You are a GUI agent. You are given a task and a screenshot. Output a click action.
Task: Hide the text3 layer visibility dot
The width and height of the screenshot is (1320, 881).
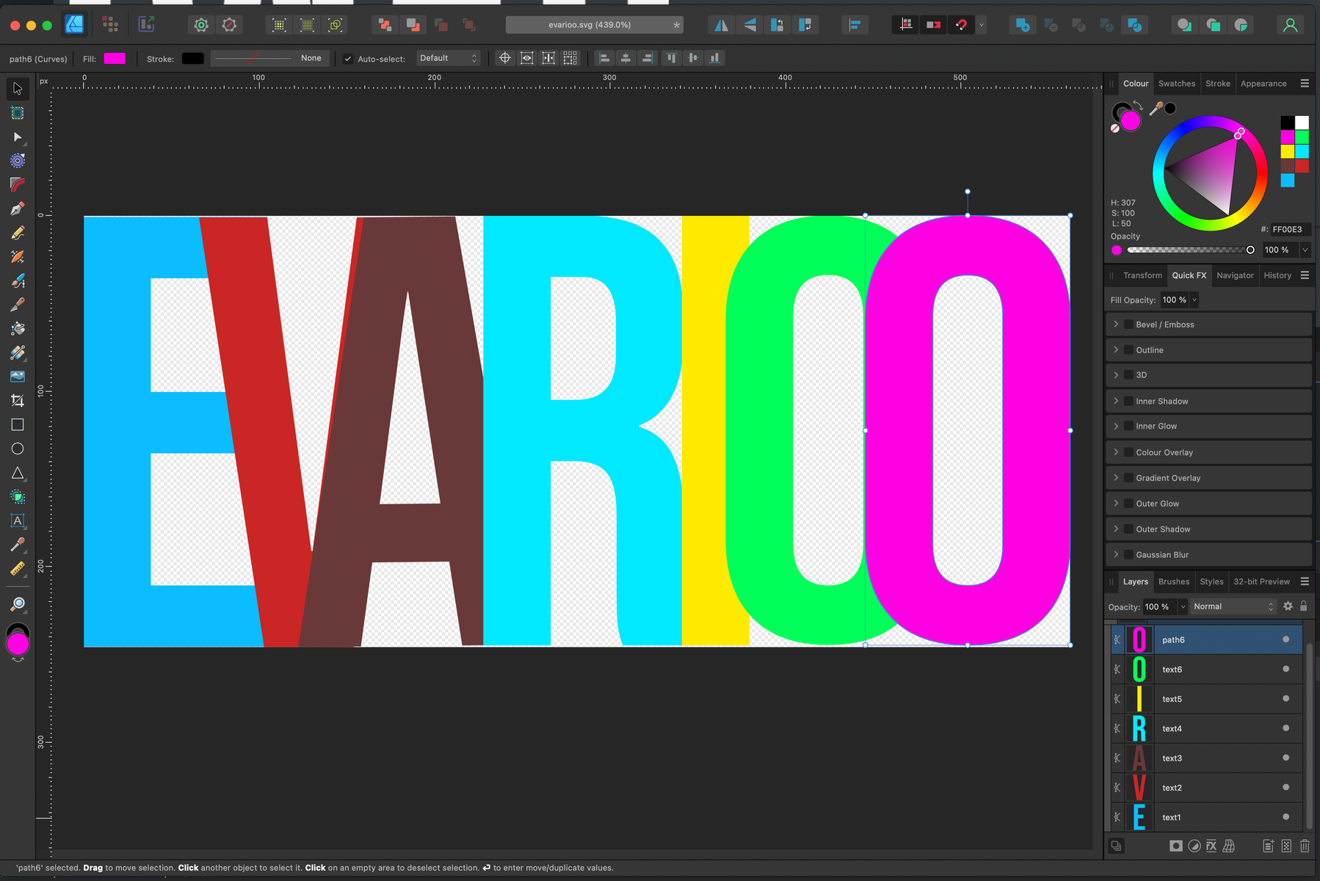pyautogui.click(x=1285, y=758)
